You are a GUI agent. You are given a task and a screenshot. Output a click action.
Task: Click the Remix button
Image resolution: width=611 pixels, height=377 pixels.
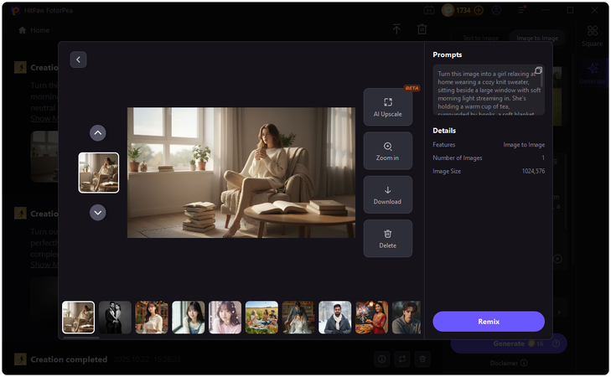click(489, 322)
